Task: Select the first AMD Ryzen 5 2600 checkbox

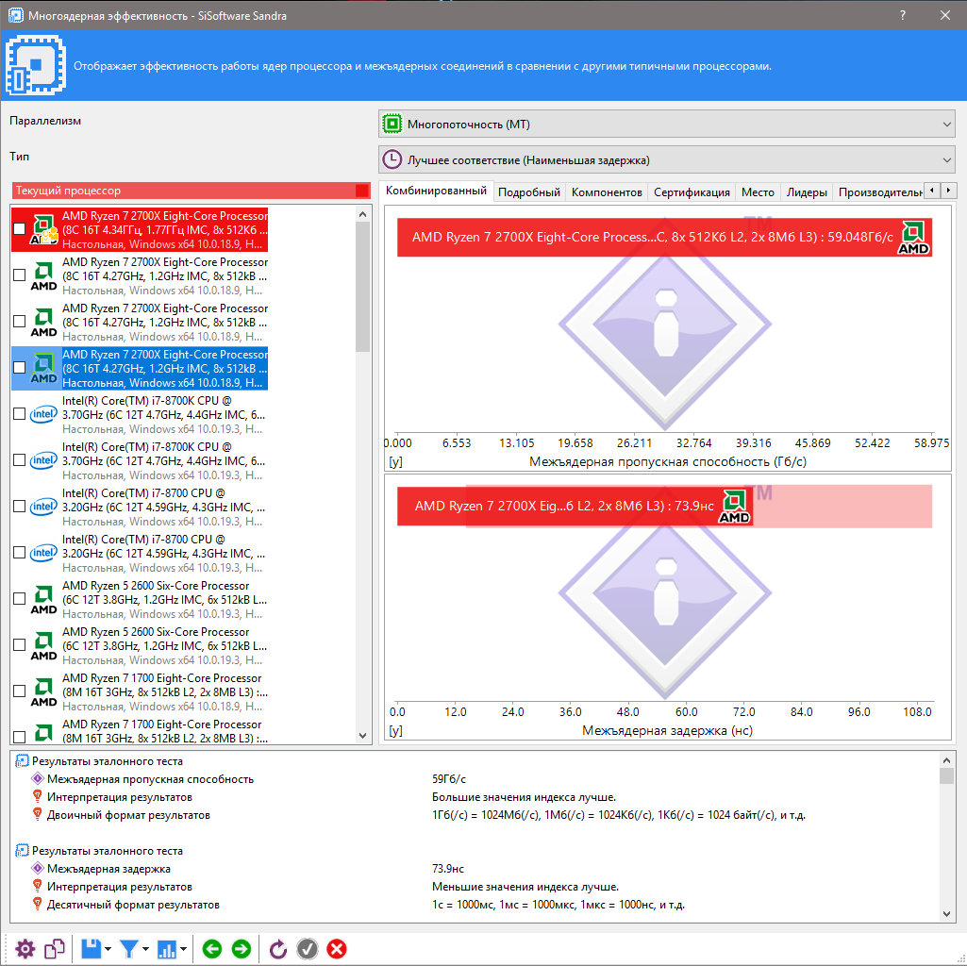Action: (19, 598)
